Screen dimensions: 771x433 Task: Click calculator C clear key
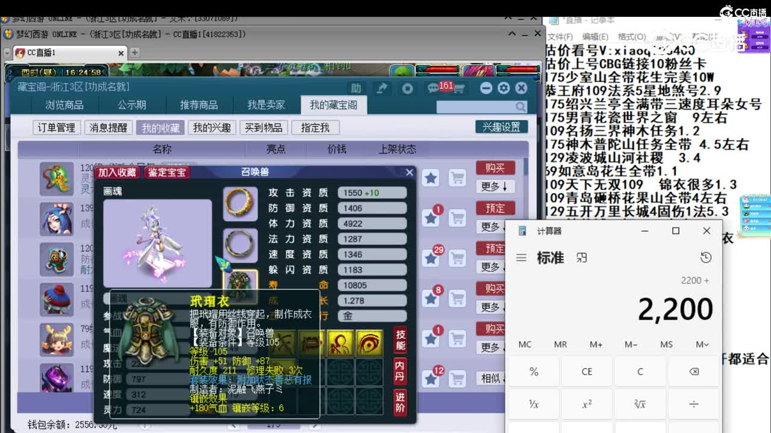640,372
